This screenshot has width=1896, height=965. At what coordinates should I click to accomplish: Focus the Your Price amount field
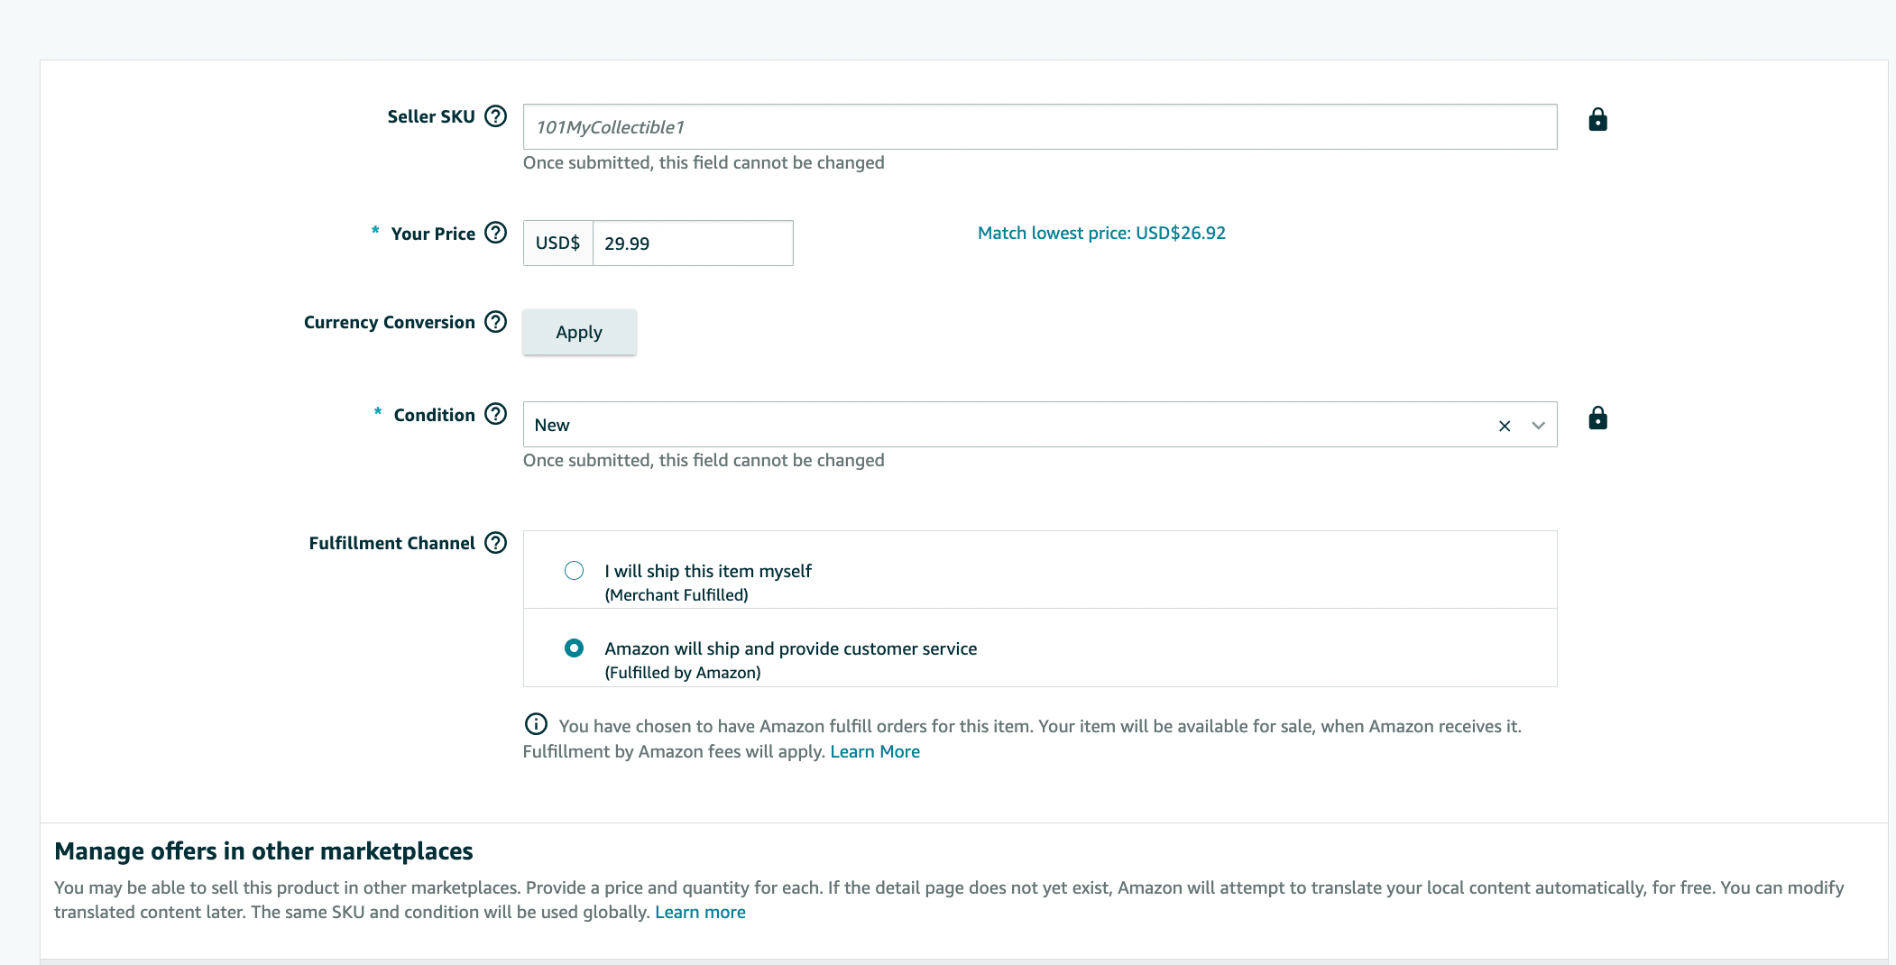(x=693, y=244)
